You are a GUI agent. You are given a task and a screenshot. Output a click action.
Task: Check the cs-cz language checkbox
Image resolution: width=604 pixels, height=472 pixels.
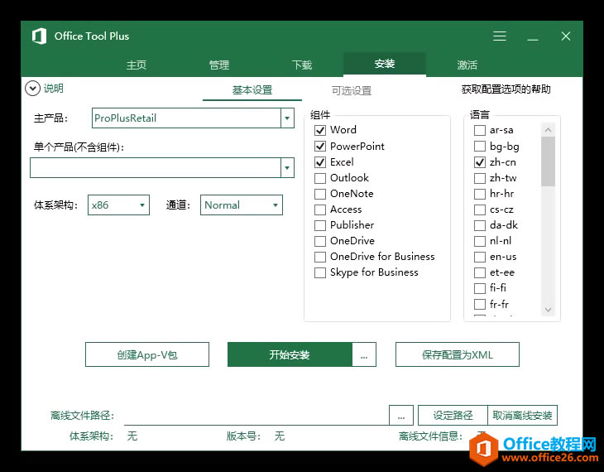[x=480, y=210]
